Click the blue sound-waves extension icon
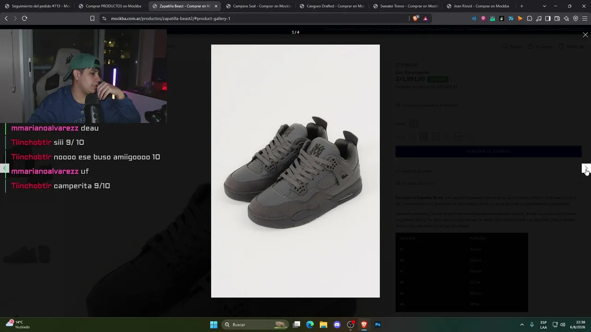 [474, 18]
